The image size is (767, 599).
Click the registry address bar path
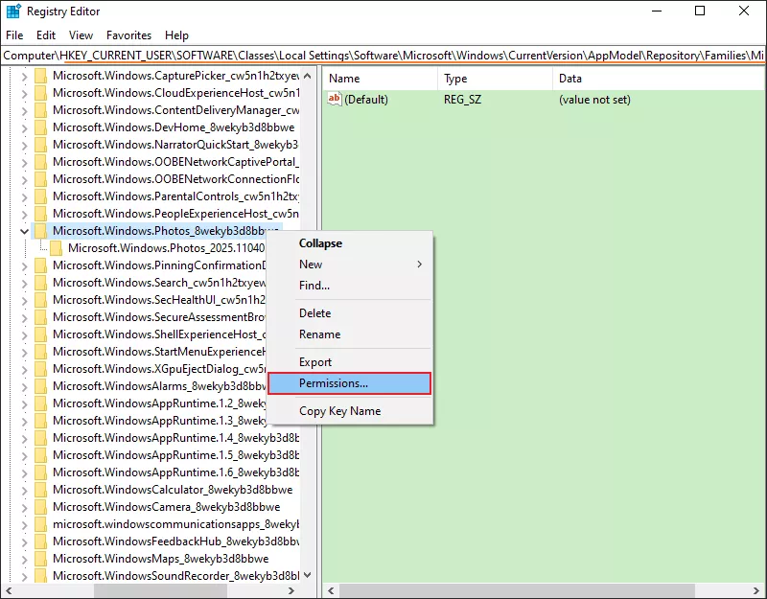point(383,56)
